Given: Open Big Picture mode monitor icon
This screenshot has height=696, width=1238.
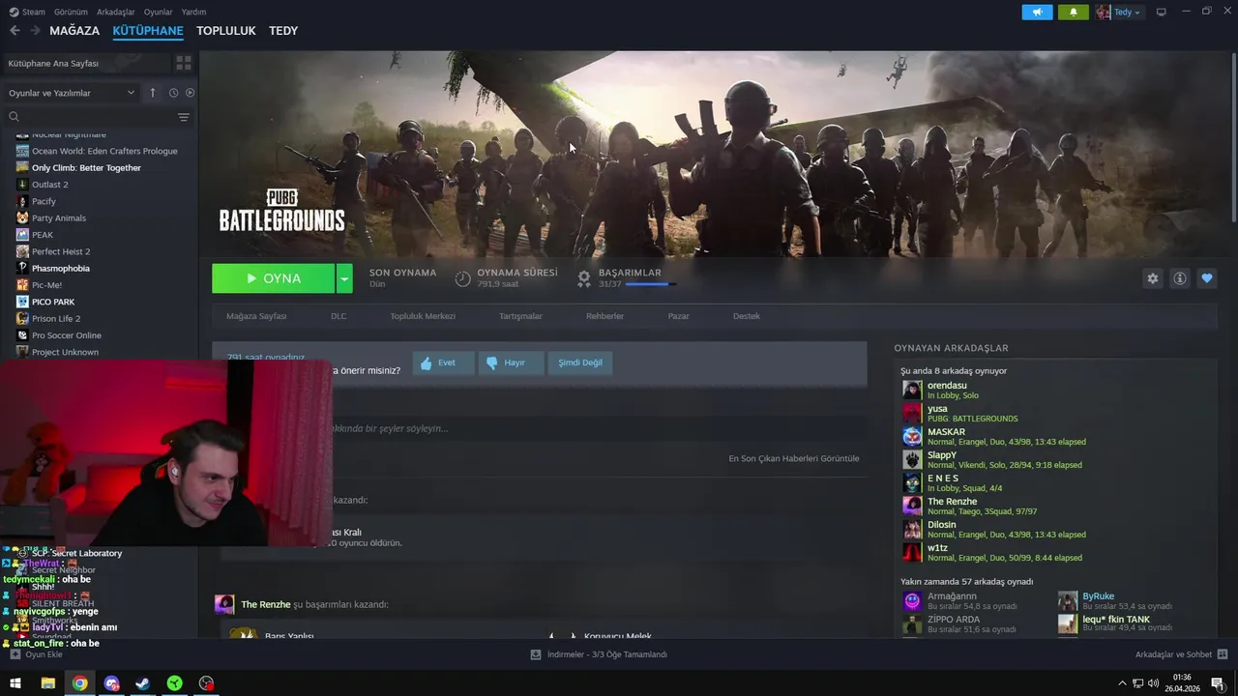Looking at the screenshot, I should point(1162,12).
